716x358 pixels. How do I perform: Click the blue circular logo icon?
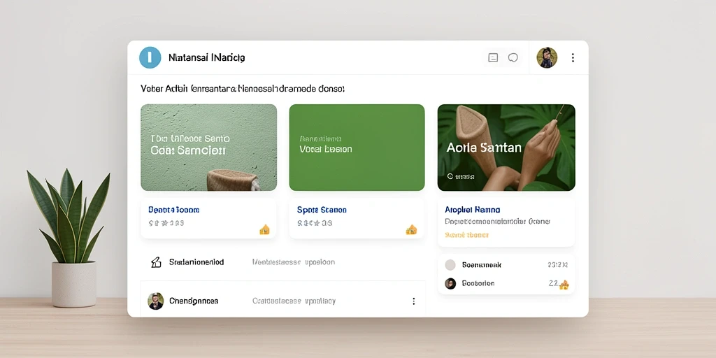point(150,57)
